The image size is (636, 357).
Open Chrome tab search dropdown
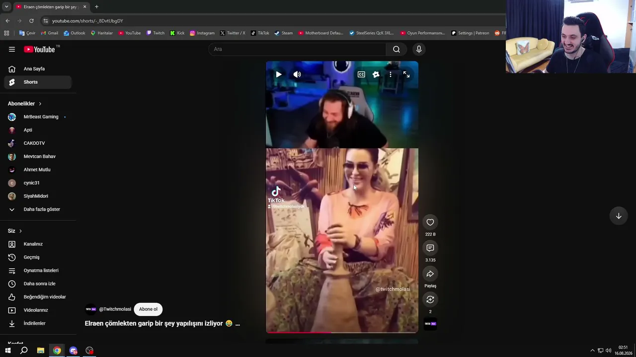coord(6,7)
